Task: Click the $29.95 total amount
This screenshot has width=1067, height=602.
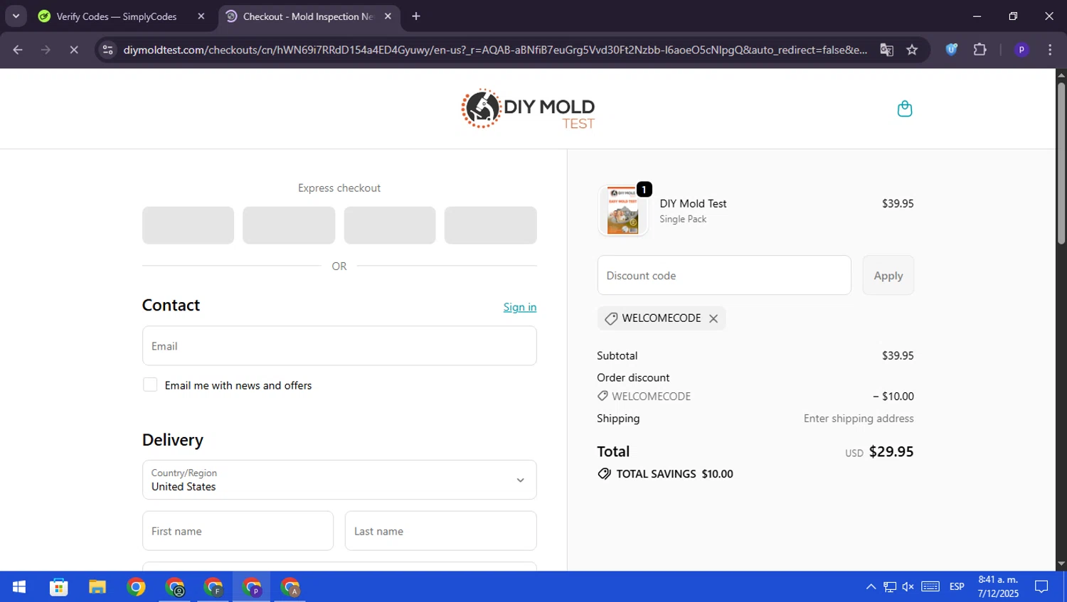Action: click(x=891, y=452)
